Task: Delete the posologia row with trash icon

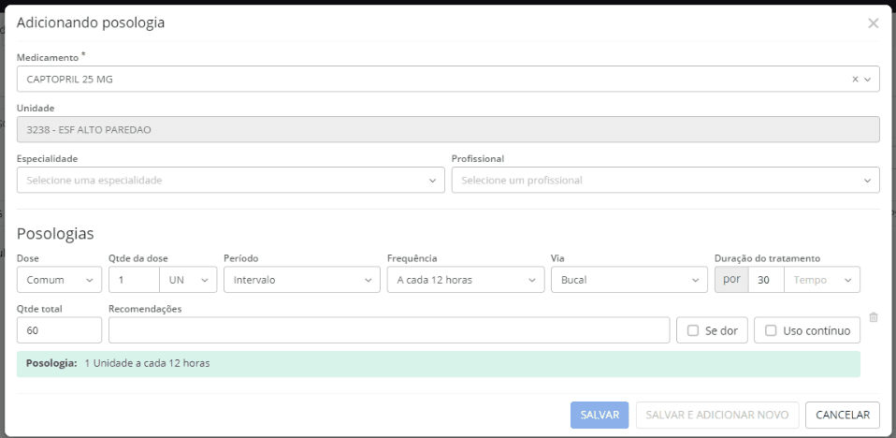Action: pos(874,317)
